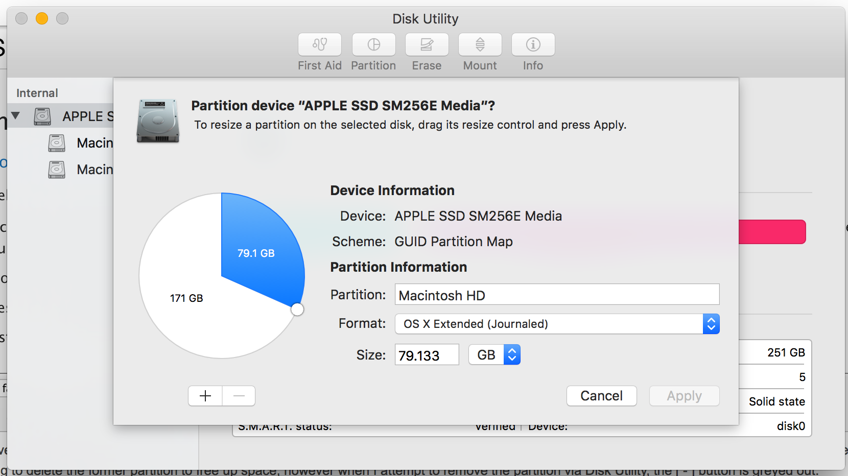Screen dimensions: 848x476
Task: Remove partition with the minus button
Action: click(x=239, y=396)
